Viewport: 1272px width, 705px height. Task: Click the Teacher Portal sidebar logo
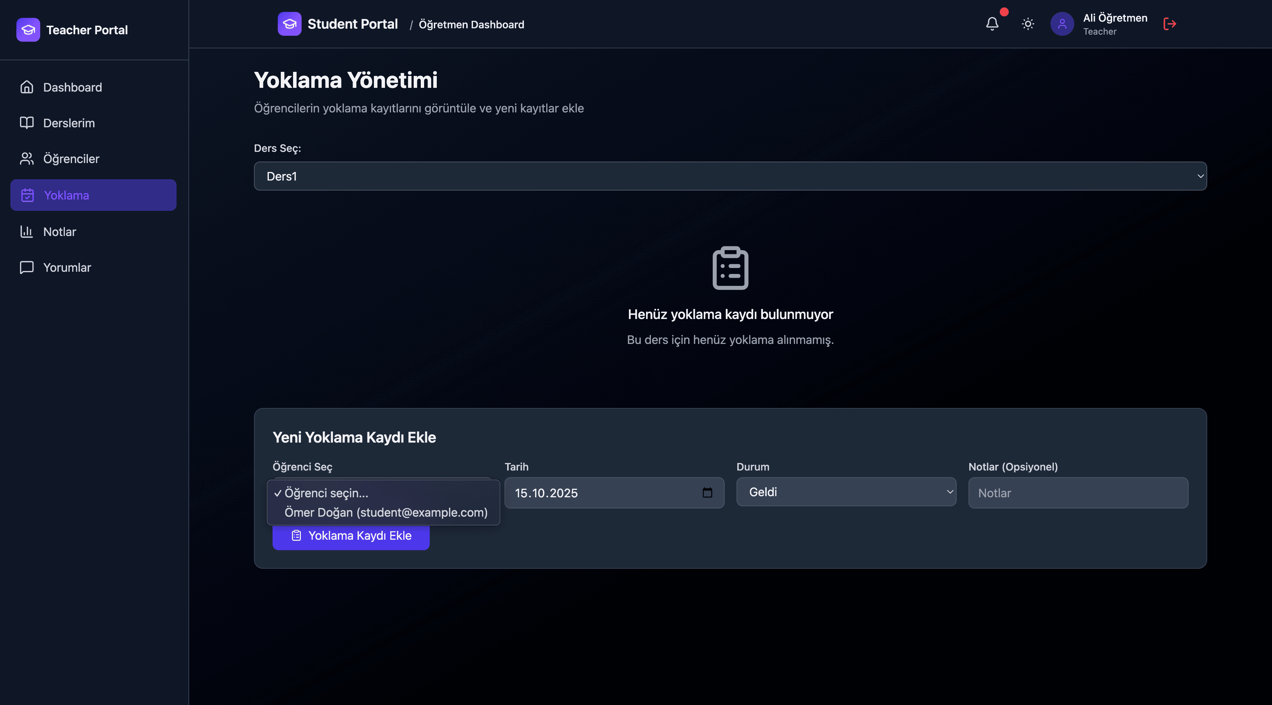28,30
